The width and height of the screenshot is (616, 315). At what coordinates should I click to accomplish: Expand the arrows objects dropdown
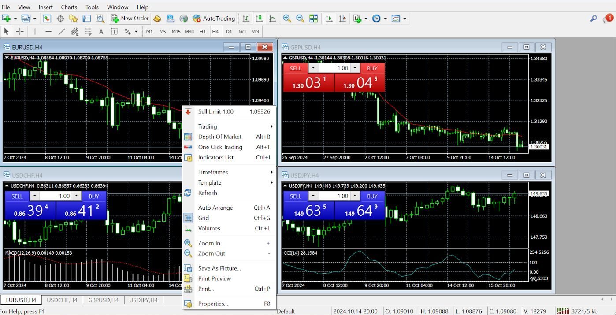pos(136,31)
